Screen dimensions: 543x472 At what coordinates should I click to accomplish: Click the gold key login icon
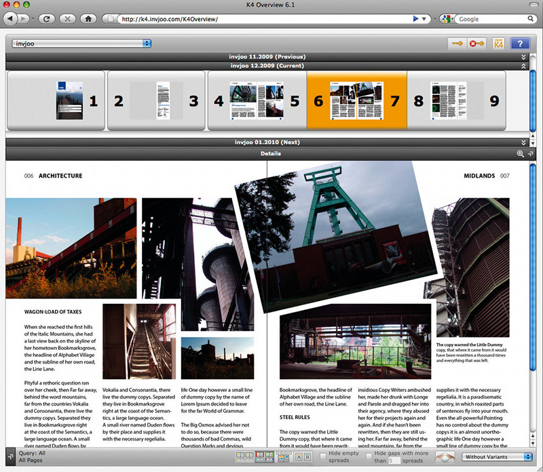[456, 44]
